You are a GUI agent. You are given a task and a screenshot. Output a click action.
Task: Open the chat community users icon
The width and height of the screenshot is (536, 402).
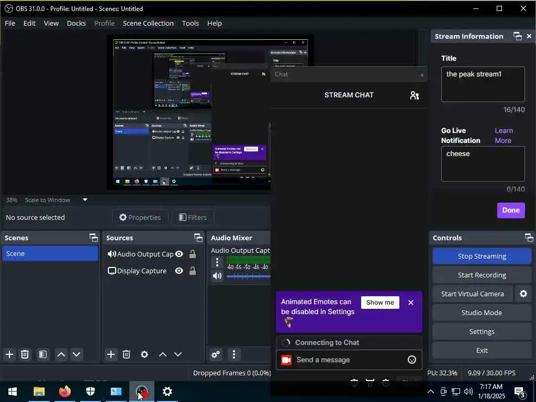pyautogui.click(x=415, y=95)
